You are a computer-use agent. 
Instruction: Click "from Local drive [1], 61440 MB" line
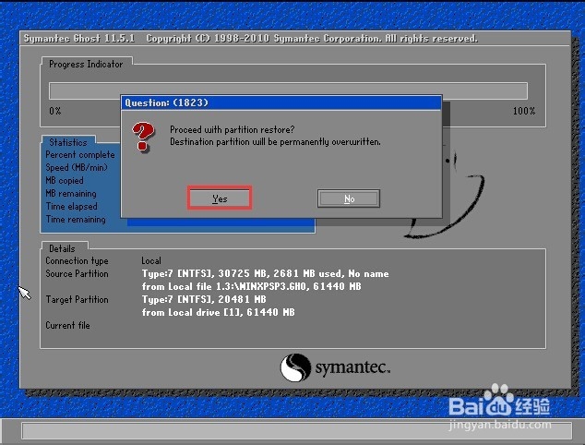click(x=219, y=312)
